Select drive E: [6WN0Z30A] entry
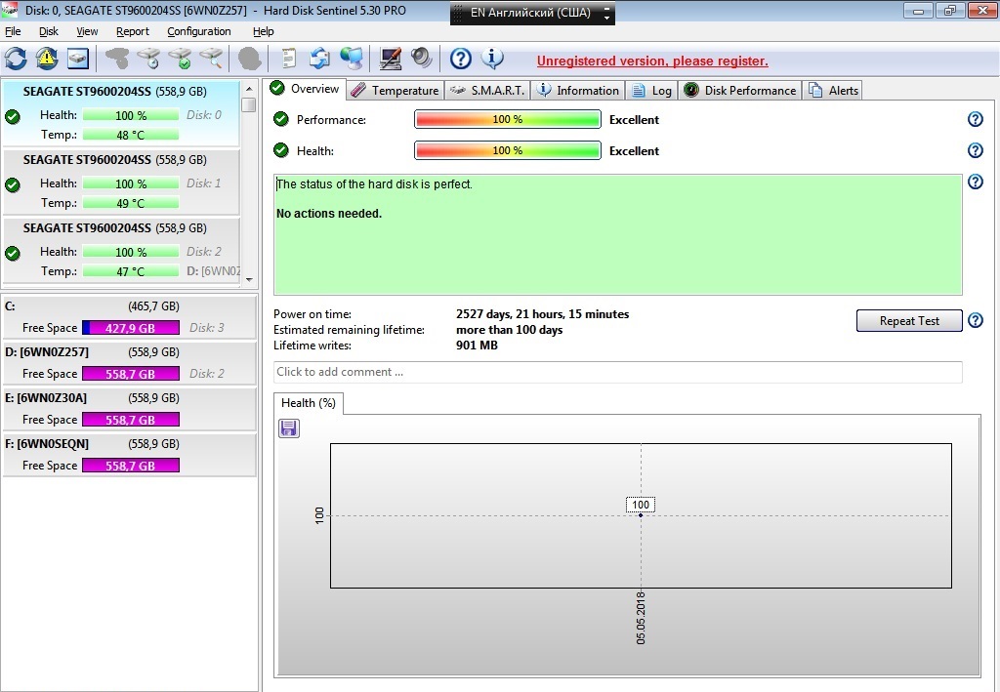Screen dimensions: 1000x692 click(130, 408)
